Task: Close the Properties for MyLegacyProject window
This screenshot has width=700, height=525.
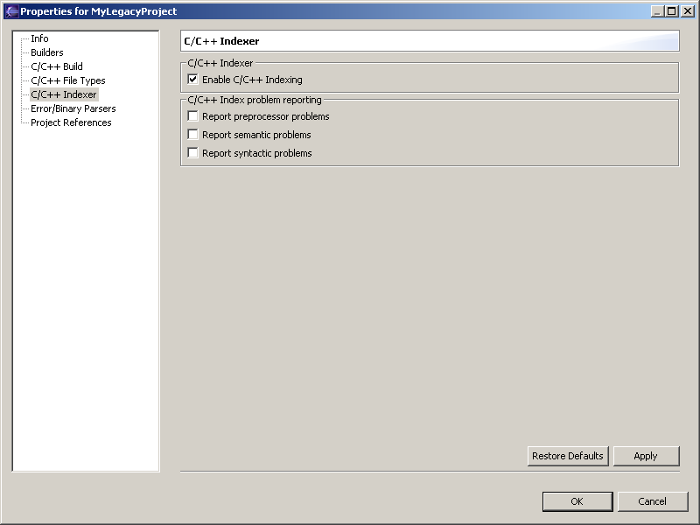Action: [687, 11]
